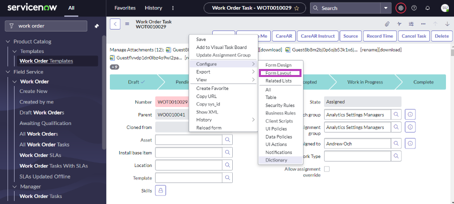
Task: Open the Favorites tab
Action: tap(125, 8)
